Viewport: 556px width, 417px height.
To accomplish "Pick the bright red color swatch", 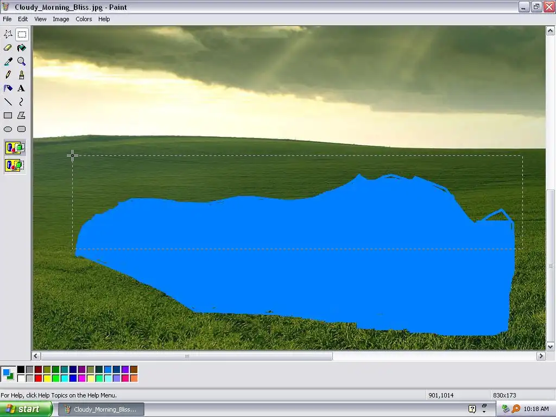I will click(x=39, y=378).
